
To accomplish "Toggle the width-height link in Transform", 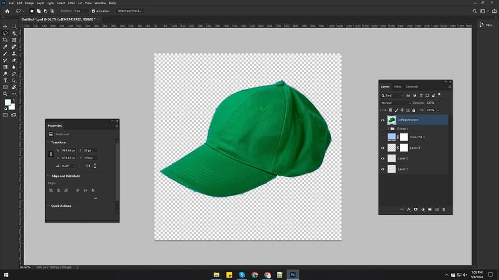I will pos(50,154).
